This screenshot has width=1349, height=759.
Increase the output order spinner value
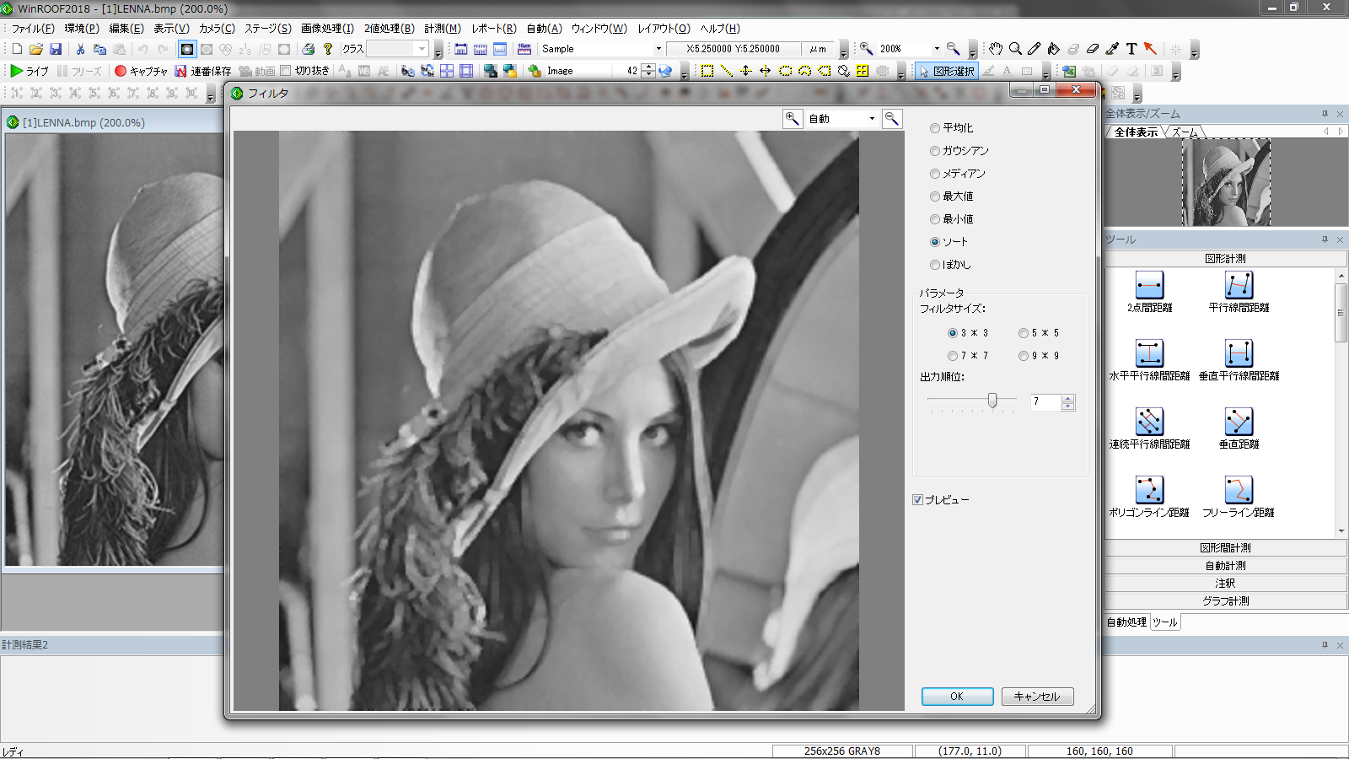coord(1068,398)
